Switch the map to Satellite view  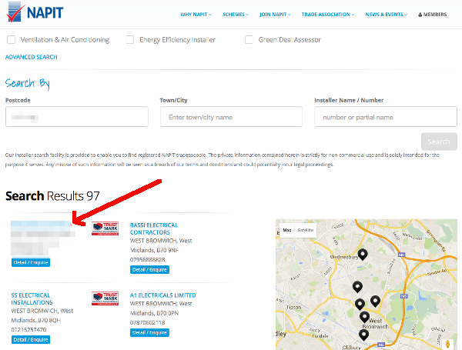306,230
